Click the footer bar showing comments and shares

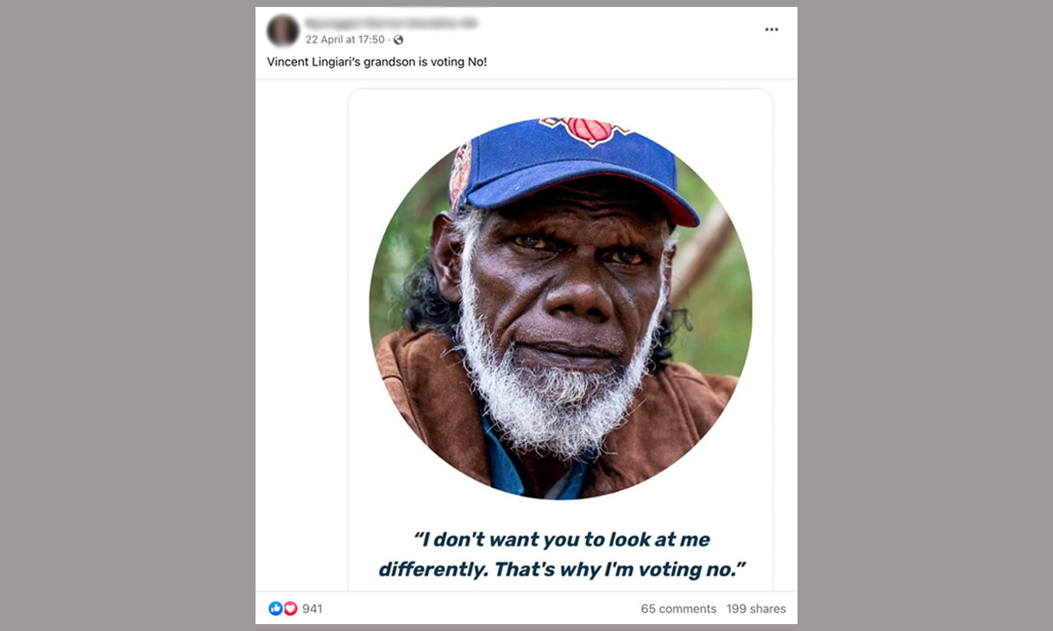526,608
